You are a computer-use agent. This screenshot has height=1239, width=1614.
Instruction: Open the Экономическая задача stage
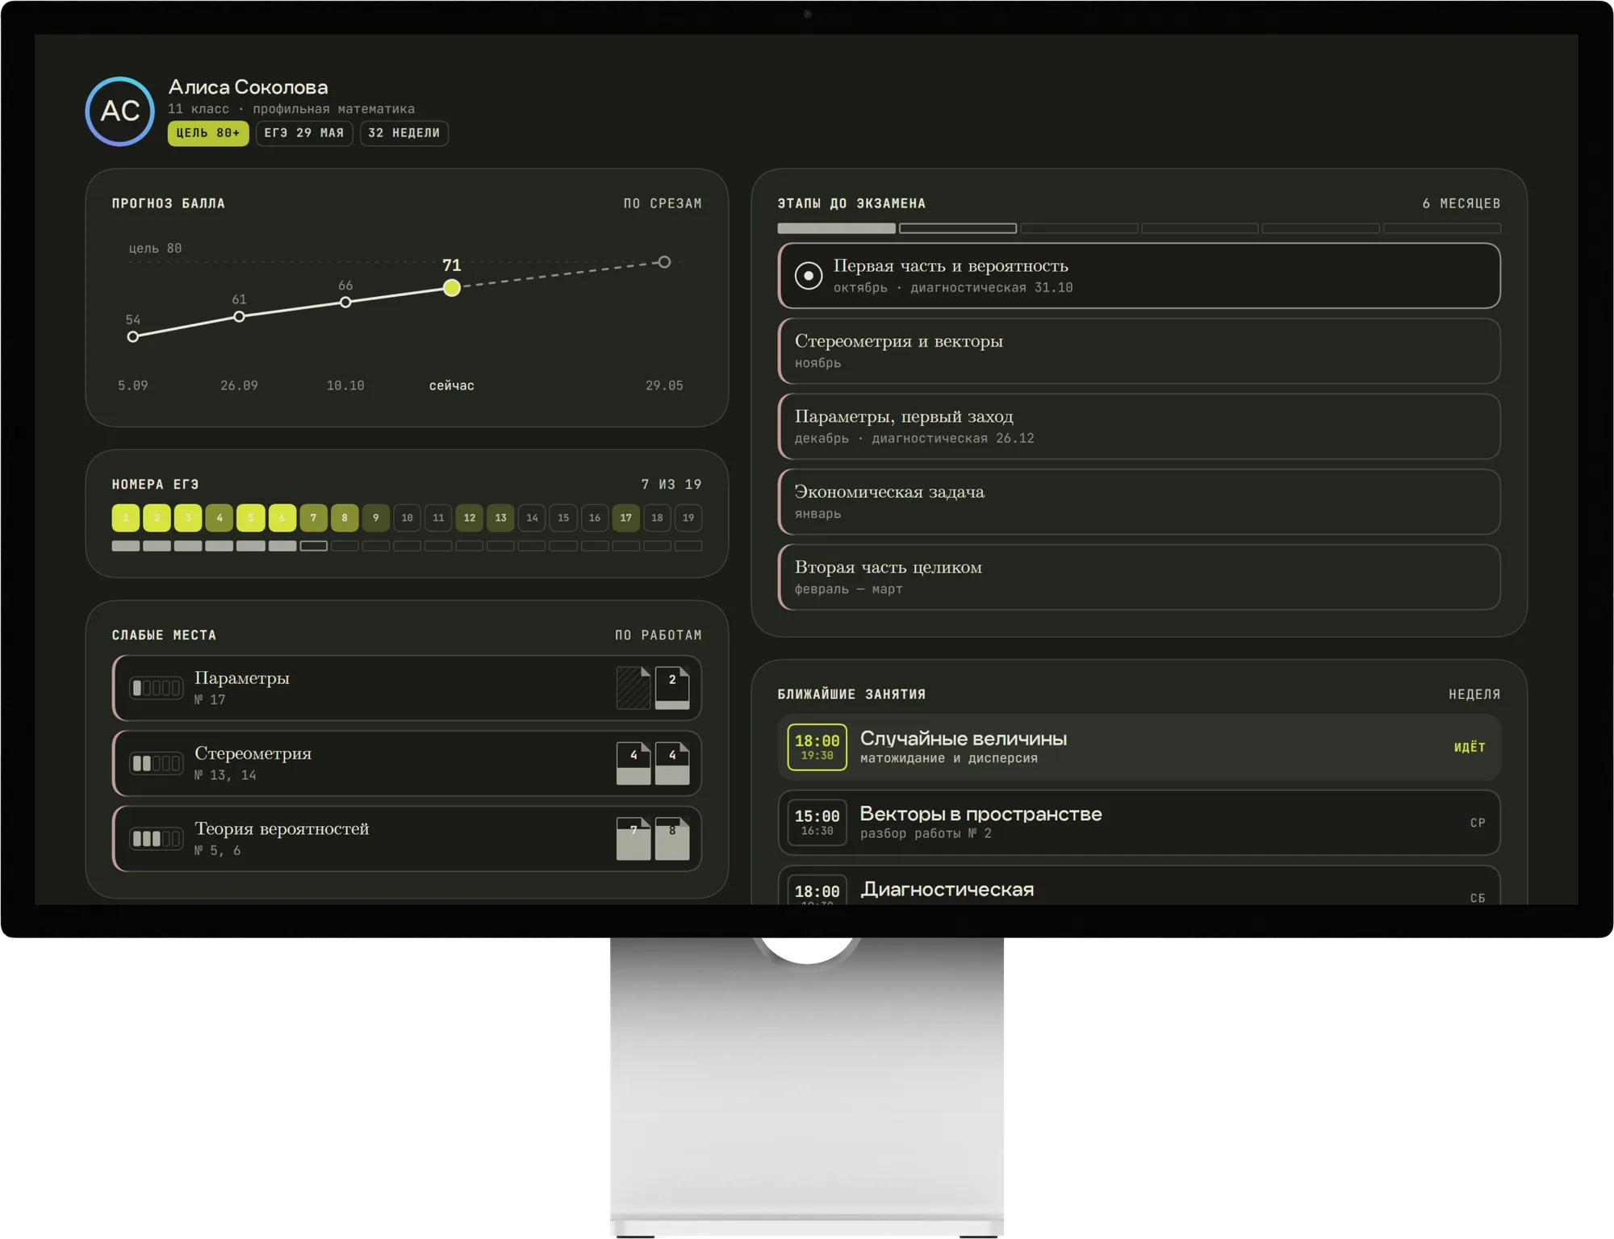(1139, 502)
